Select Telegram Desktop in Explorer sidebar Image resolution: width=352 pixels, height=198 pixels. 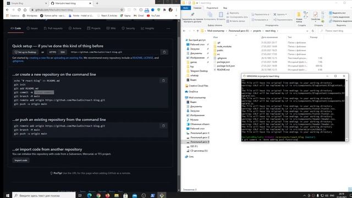(x=199, y=71)
